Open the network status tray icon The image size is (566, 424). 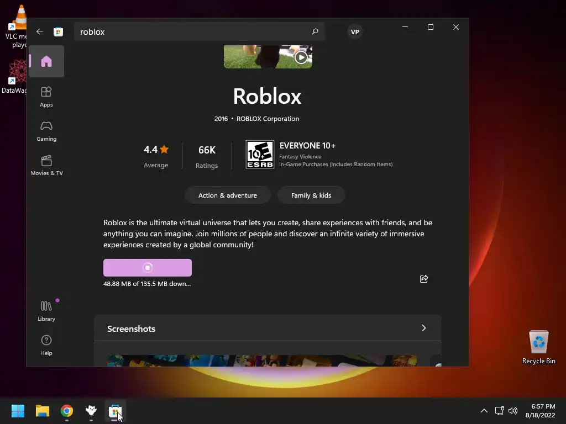click(x=499, y=411)
